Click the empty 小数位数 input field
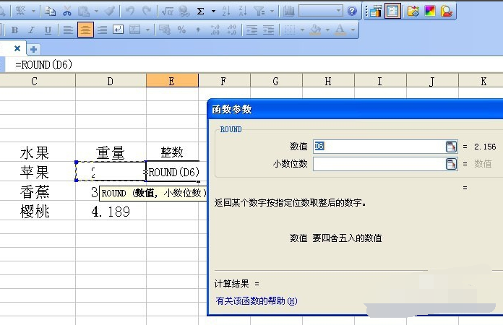Viewport: 503px width, 325px height. click(x=379, y=164)
